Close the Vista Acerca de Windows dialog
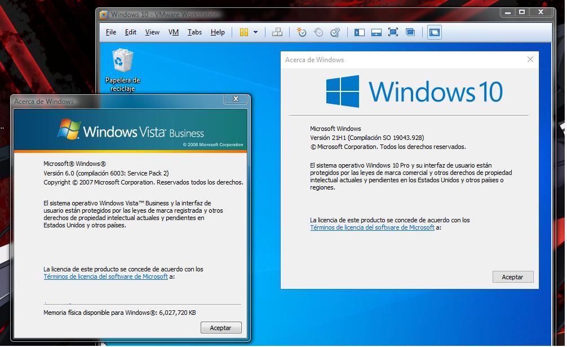Screen dimensions: 567x347 (x=236, y=99)
